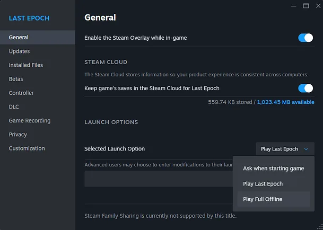Image resolution: width=323 pixels, height=230 pixels.
Task: Select Play Last Epoch in dropdown list
Action: pyautogui.click(x=273, y=184)
